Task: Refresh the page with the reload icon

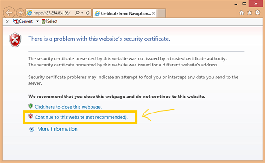Action: pyautogui.click(x=87, y=13)
